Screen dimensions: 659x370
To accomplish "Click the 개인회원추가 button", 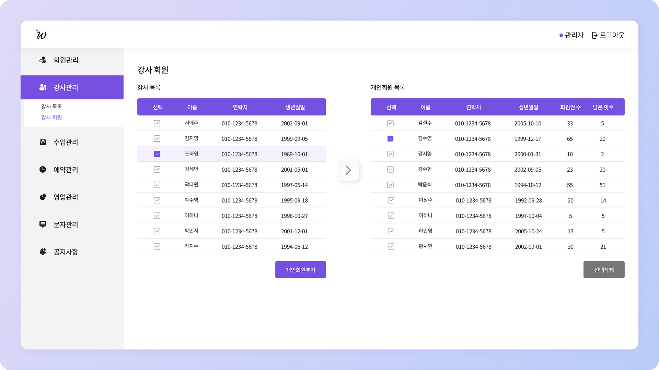I will coord(301,270).
